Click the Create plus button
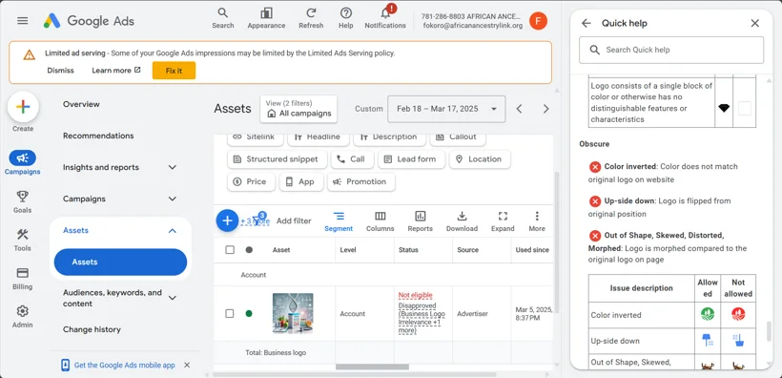Image resolution: width=782 pixels, height=378 pixels. click(x=23, y=107)
